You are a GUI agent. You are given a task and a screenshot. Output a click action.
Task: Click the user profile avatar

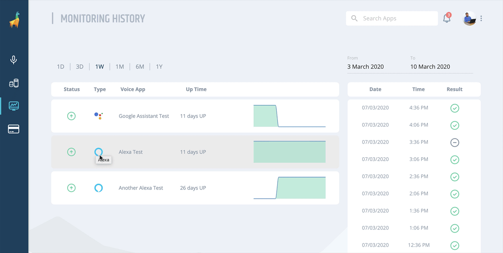point(469,18)
